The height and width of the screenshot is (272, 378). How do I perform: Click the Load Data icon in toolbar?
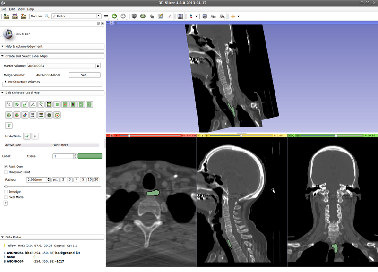pyautogui.click(x=6, y=16)
